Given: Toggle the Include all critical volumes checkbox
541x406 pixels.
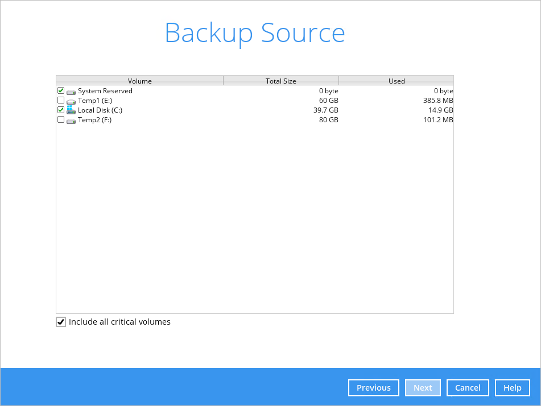Looking at the screenshot, I should 61,322.
